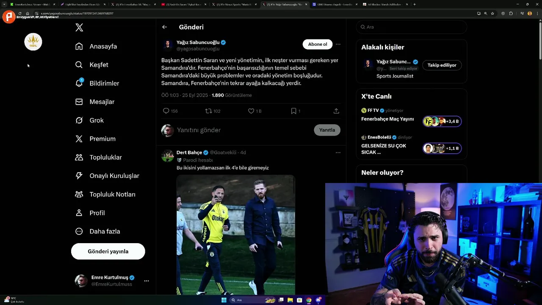
Task: Click Chrome icon in taskbar
Action: point(309,300)
